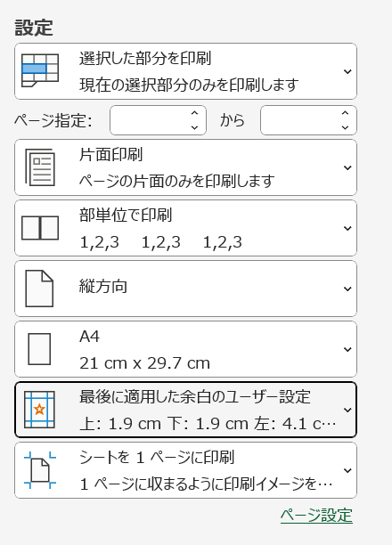Expand the 部単位で印刷 chevron
This screenshot has width=392, height=545.
[347, 228]
